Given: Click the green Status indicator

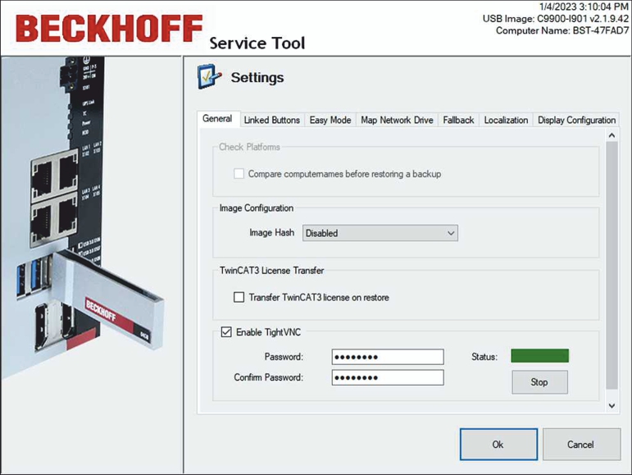Looking at the screenshot, I should point(539,356).
